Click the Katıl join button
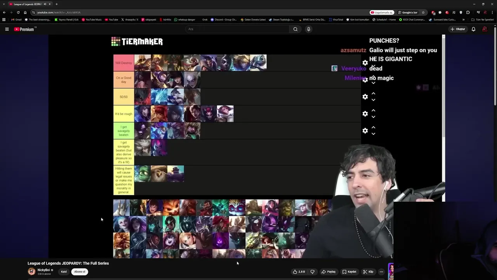This screenshot has height=280, width=497. click(x=64, y=272)
